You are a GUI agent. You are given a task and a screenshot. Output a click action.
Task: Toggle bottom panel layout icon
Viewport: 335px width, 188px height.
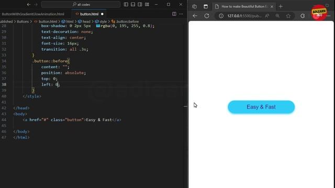133,5
